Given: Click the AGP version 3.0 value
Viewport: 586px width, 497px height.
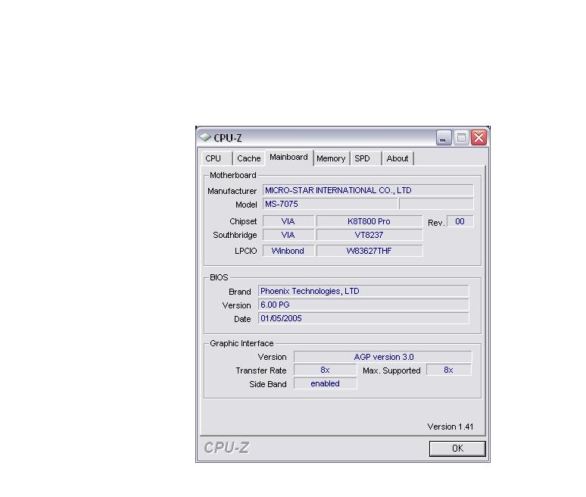Looking at the screenshot, I should [382, 357].
